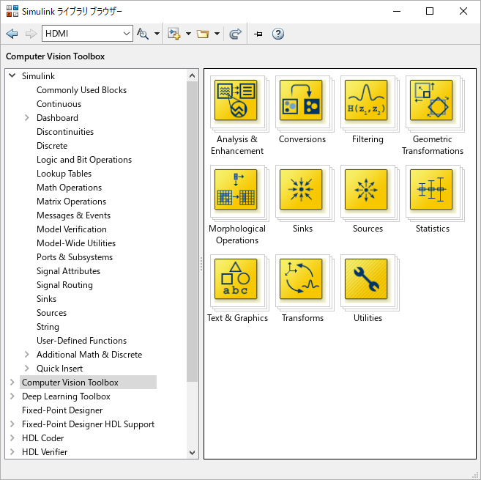Click the tree scrollbar up arrow

(x=193, y=75)
